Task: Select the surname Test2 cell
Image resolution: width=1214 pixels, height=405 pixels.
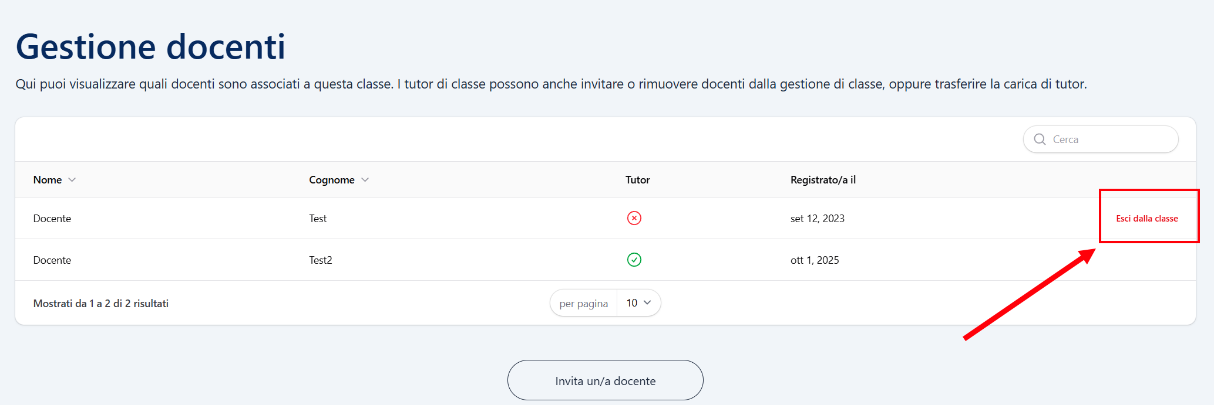Action: 321,260
